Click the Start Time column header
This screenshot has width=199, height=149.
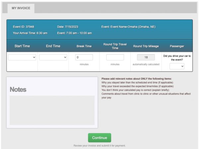22,46
